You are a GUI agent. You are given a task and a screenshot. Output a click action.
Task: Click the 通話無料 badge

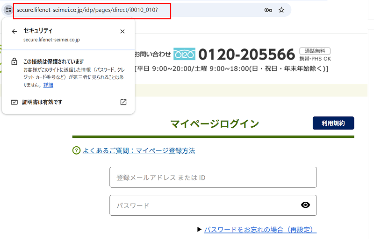(x=315, y=51)
